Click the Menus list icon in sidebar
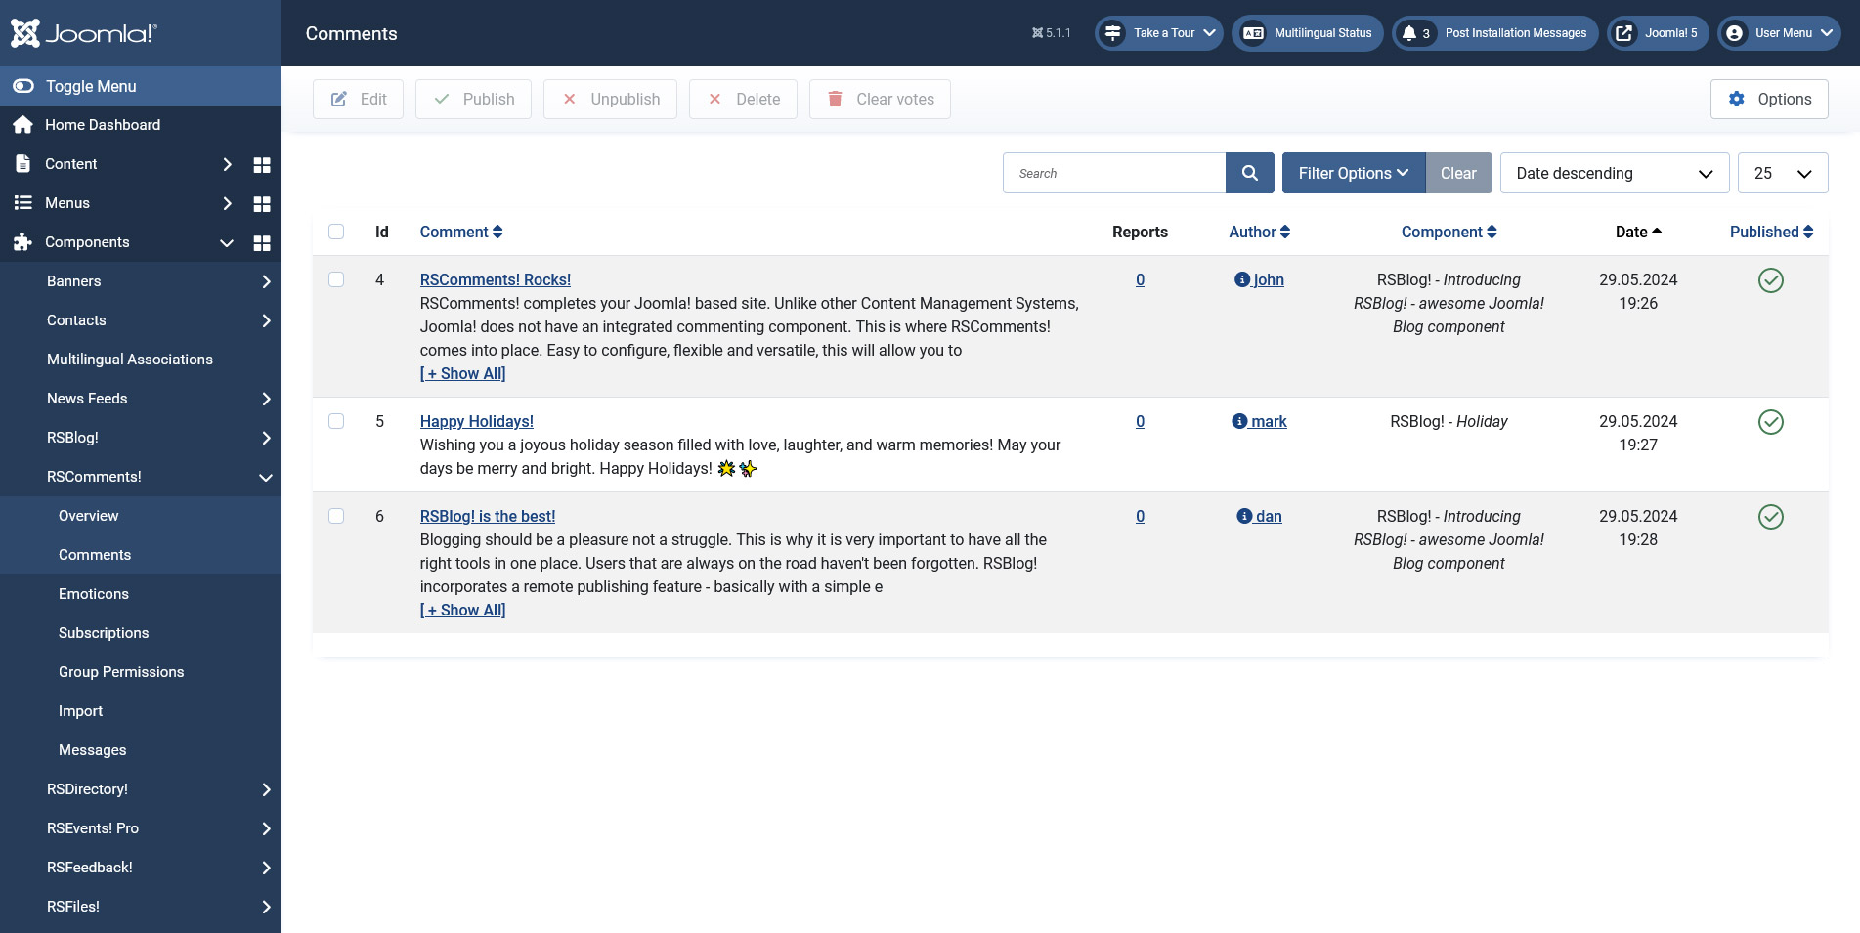 22,203
